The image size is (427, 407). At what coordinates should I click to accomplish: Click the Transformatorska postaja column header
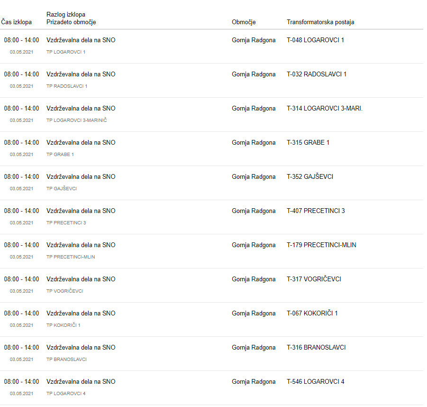tap(320, 22)
